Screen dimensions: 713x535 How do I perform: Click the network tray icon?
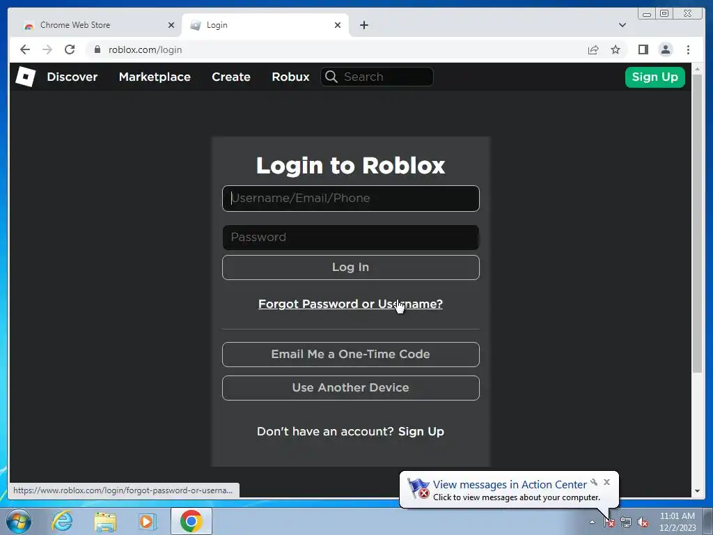point(626,522)
